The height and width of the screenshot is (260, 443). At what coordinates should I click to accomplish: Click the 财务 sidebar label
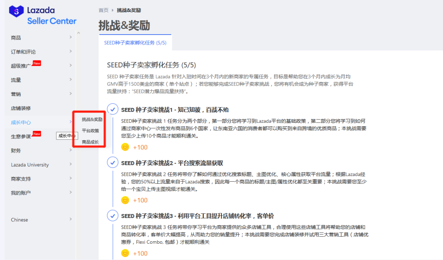16,151
